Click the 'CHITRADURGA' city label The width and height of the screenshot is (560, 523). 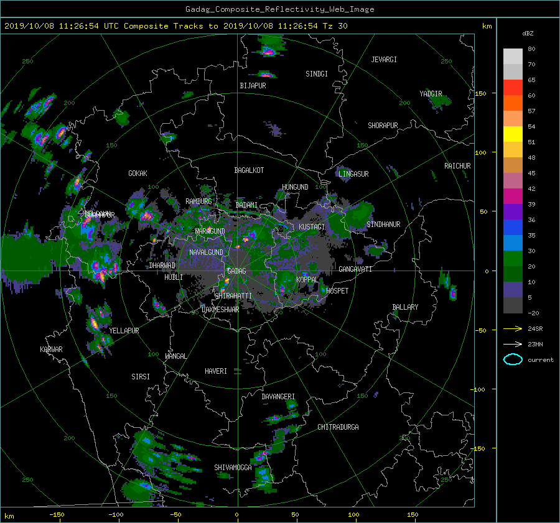point(338,427)
